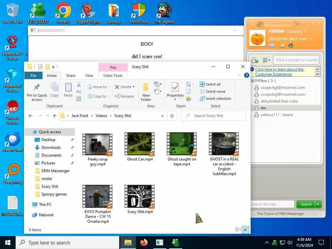
Task: Click Quick Access toolbar New folder icon
Action: coord(47,67)
